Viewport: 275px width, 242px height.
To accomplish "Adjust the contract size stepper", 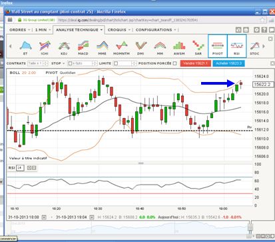I will click(x=45, y=63).
